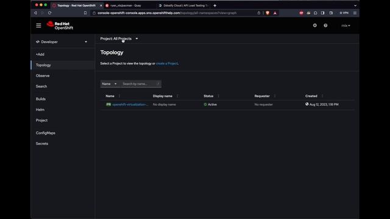Open the Project: All Projects selector
This screenshot has width=390, height=219.
point(119,38)
